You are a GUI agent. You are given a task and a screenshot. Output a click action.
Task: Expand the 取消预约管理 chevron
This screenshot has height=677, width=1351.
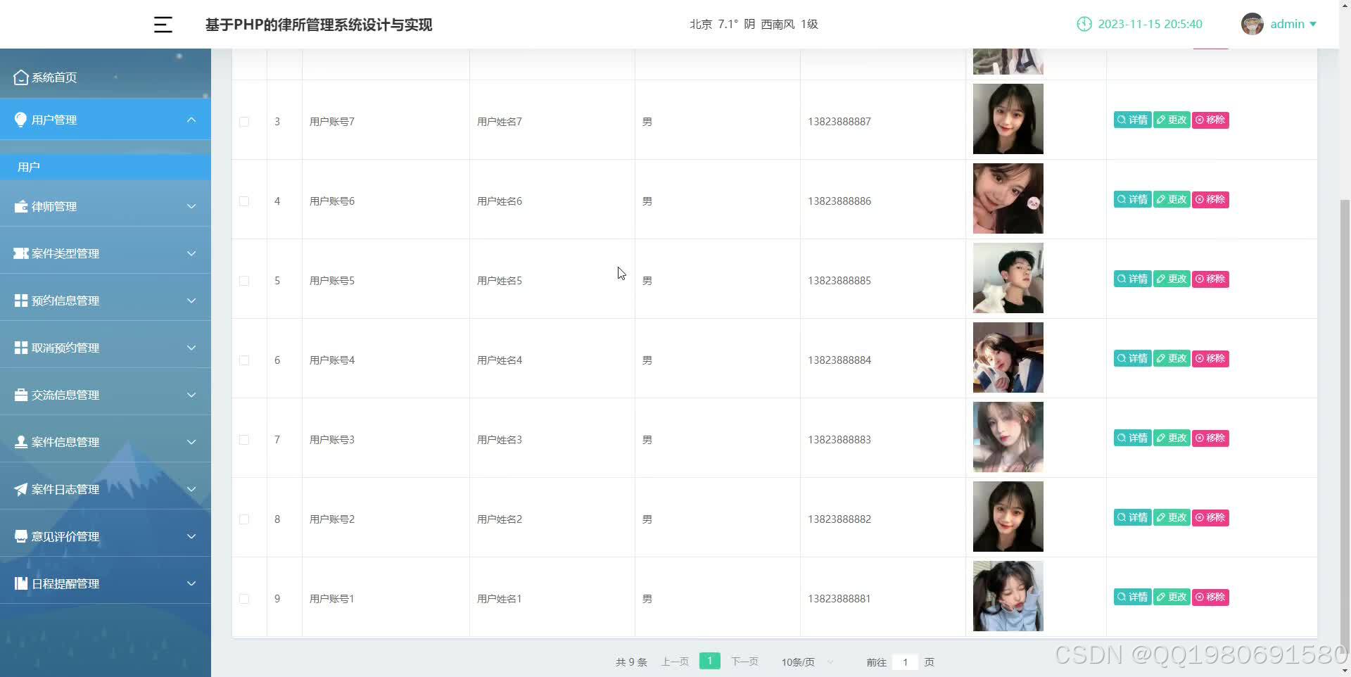[191, 348]
